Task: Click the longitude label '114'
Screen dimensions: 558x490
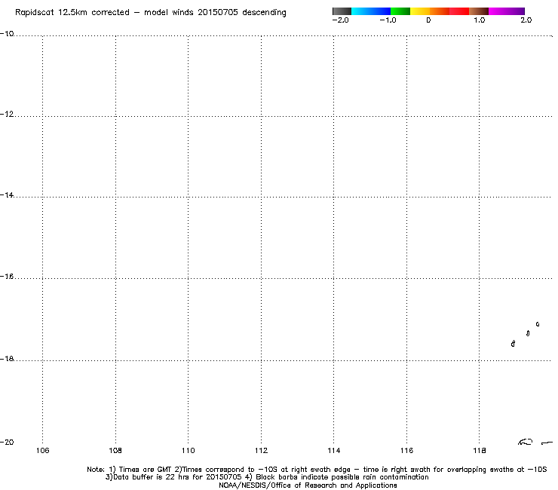Action: pos(334,451)
